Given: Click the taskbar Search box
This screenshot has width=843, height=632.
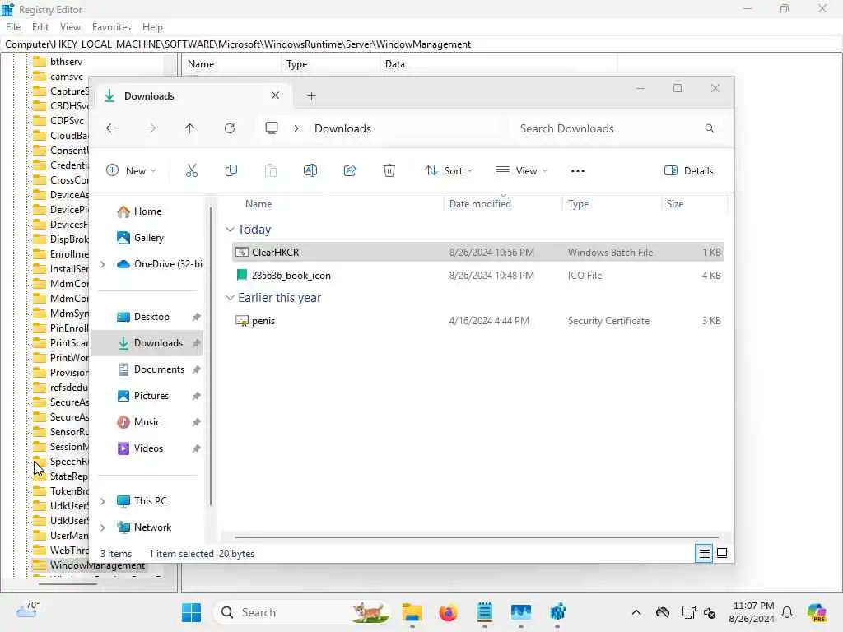Looking at the screenshot, I should 302,612.
